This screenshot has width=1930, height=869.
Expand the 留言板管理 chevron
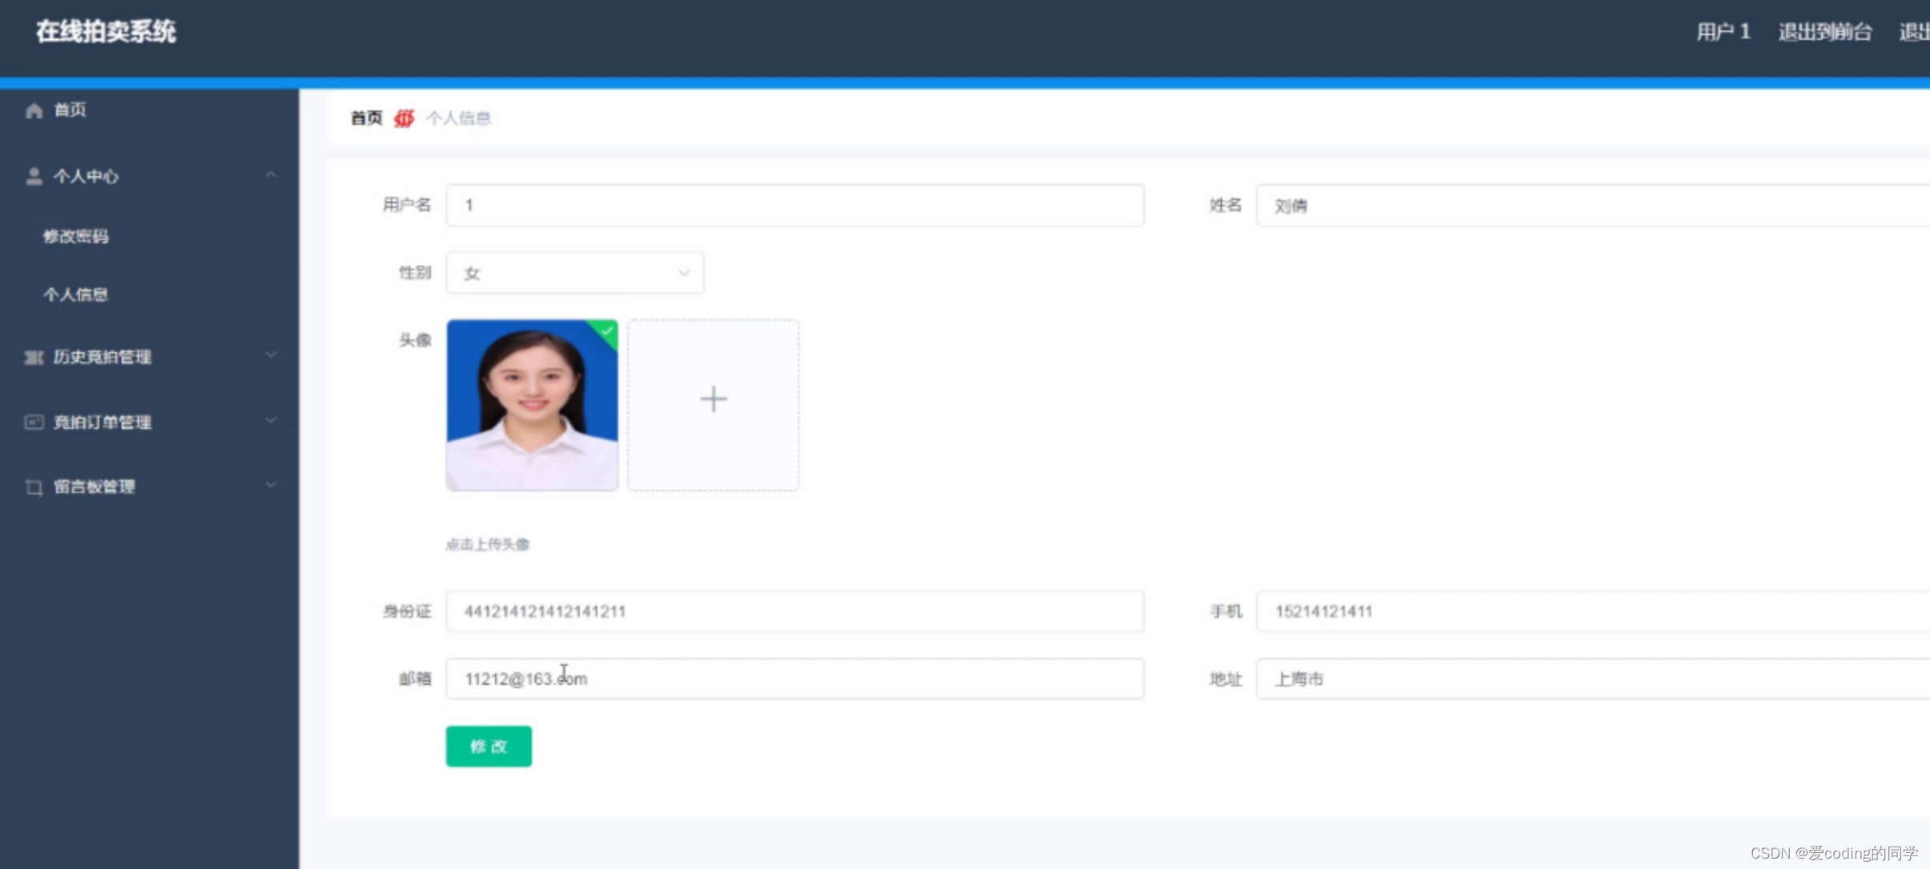pyautogui.click(x=271, y=485)
